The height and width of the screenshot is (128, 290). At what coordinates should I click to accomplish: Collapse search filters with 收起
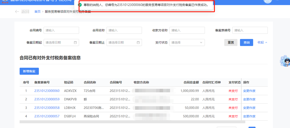click(262, 42)
